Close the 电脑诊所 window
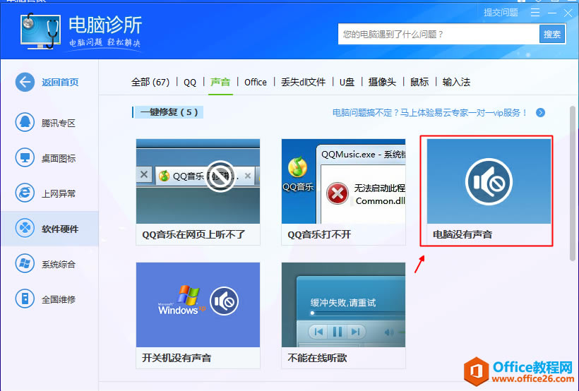579x391 pixels. coord(568,13)
